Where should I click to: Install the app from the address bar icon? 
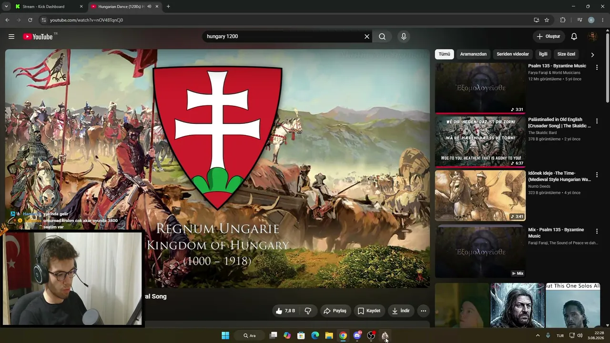click(537, 20)
